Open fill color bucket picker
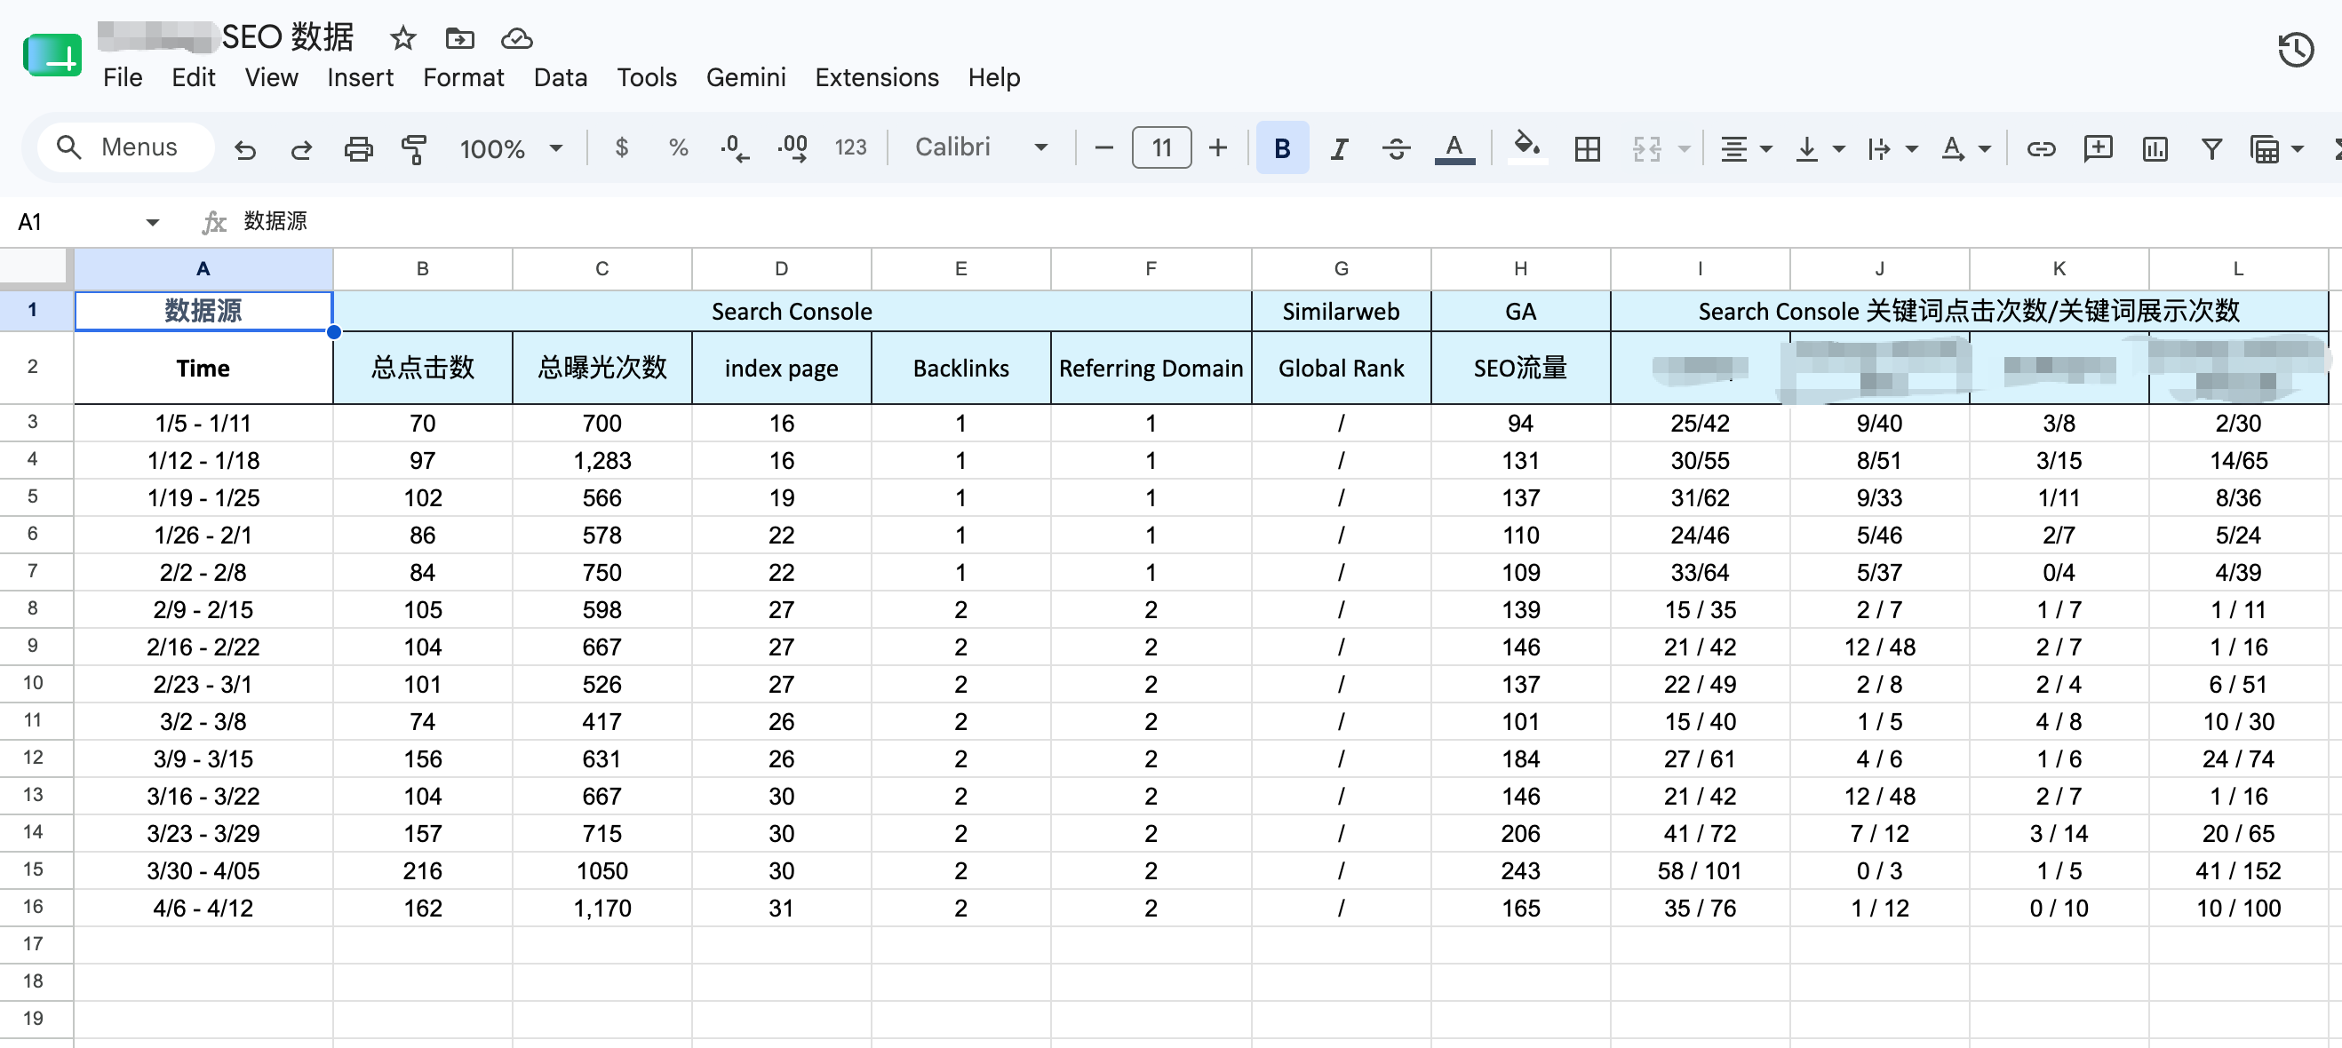 coord(1526,147)
